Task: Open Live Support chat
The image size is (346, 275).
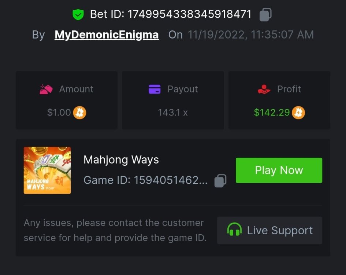Action: coord(269,230)
